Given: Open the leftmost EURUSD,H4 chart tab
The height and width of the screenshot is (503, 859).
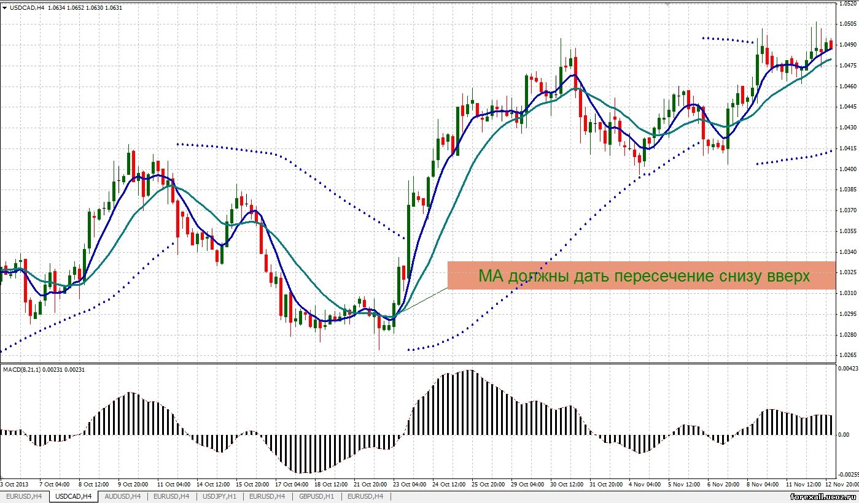Looking at the screenshot, I should (x=25, y=496).
